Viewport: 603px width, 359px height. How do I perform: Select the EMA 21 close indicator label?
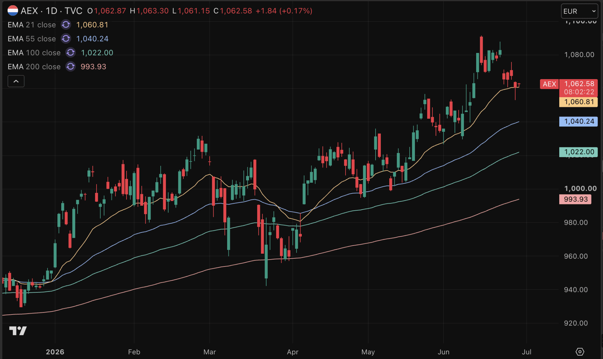click(x=32, y=25)
